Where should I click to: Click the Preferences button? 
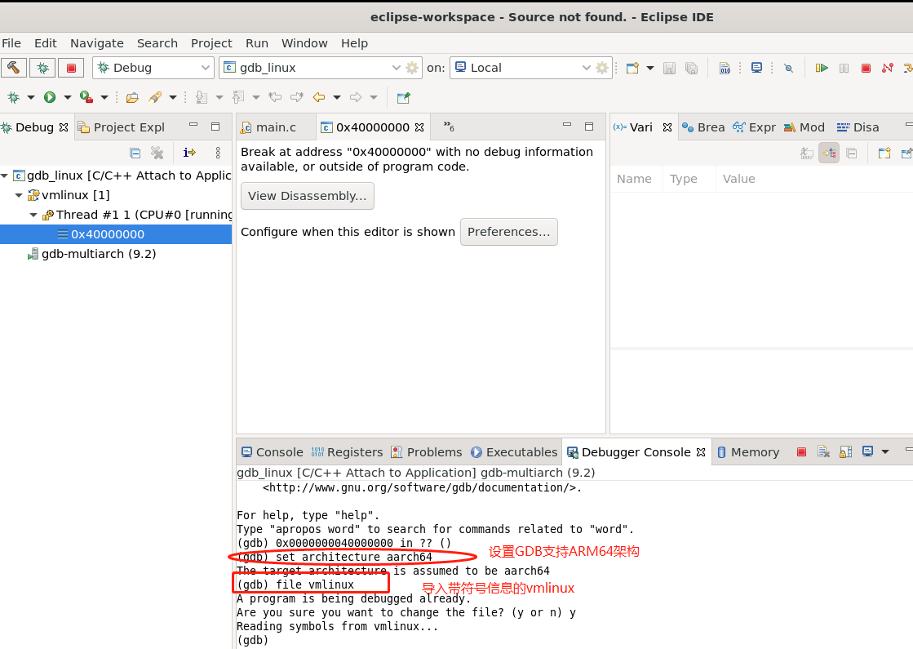click(x=509, y=232)
